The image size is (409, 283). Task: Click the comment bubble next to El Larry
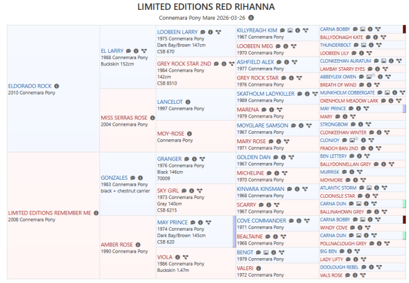point(127,50)
